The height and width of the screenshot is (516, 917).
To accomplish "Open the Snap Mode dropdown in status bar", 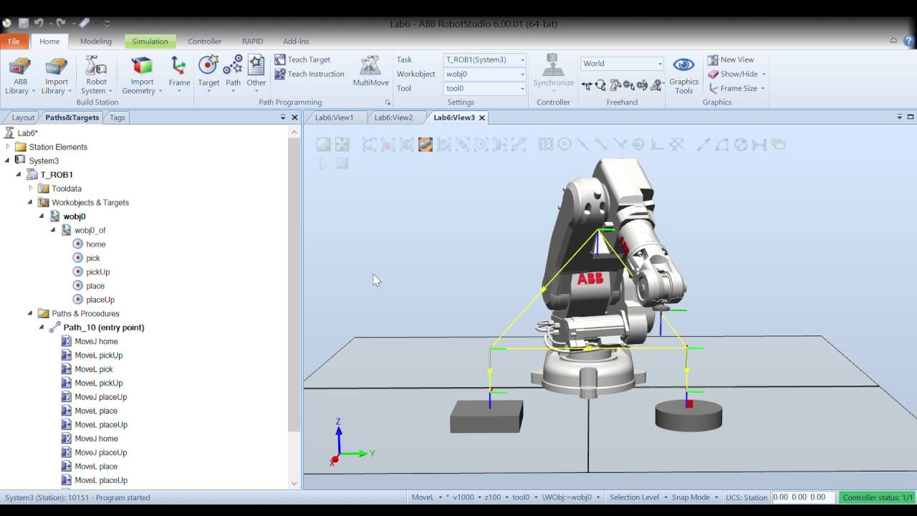I will 695,497.
